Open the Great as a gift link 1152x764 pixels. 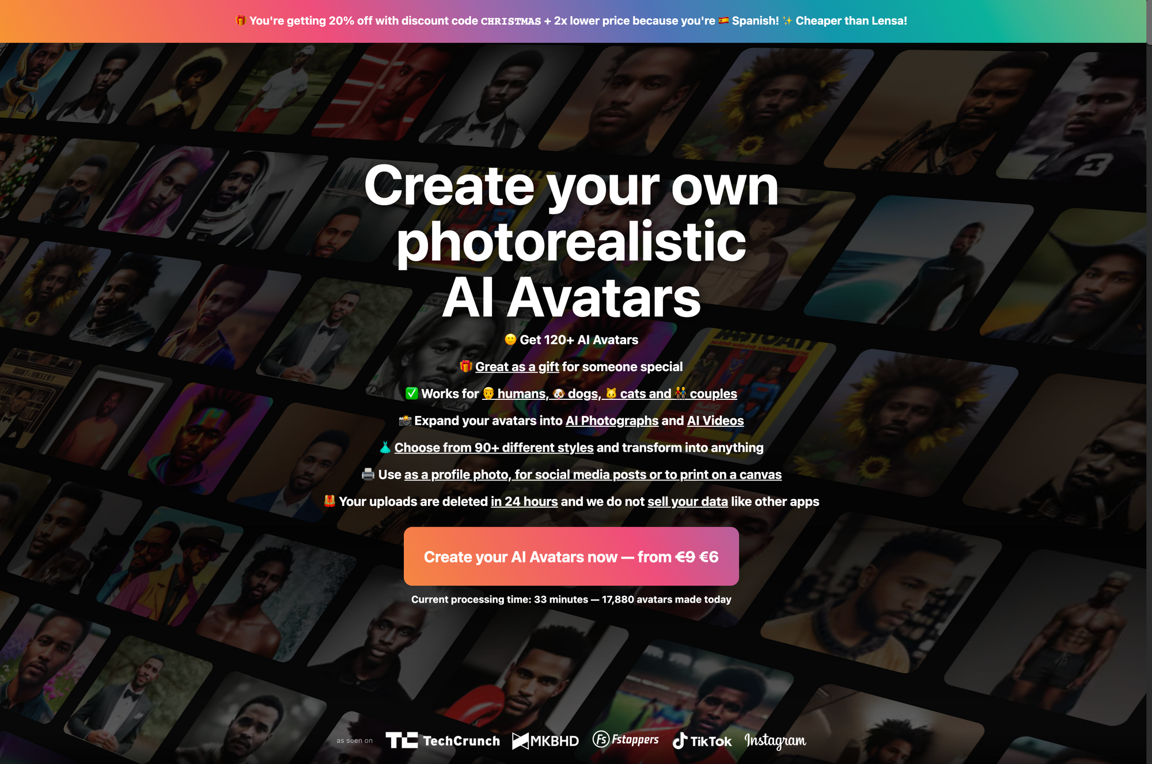click(517, 367)
